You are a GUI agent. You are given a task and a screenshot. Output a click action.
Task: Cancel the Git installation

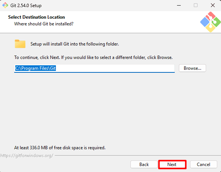click(x=203, y=165)
